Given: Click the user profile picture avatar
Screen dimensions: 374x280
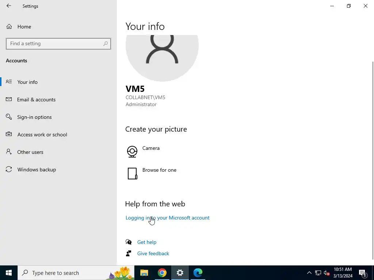Looking at the screenshot, I should pos(162,58).
